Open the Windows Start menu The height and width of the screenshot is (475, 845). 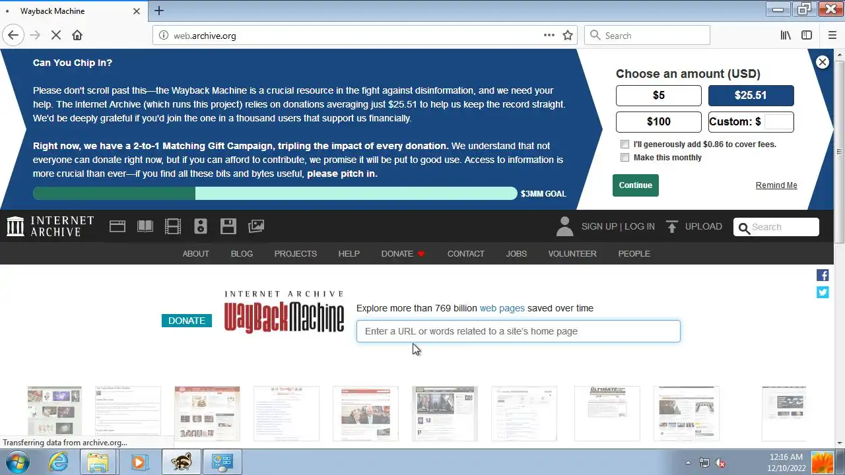pyautogui.click(x=18, y=462)
